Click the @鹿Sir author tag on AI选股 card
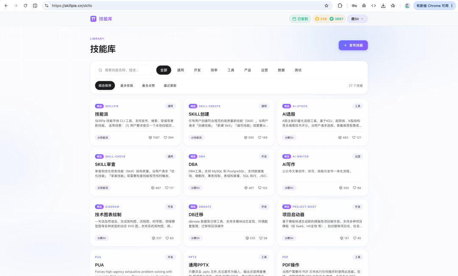Image resolution: width=458 pixels, height=276 pixels. pos(289,137)
